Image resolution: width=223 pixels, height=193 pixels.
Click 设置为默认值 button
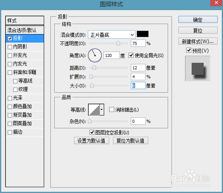click(91, 141)
